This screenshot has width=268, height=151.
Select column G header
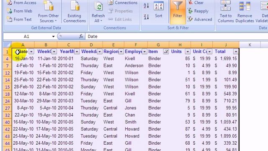(158, 45)
